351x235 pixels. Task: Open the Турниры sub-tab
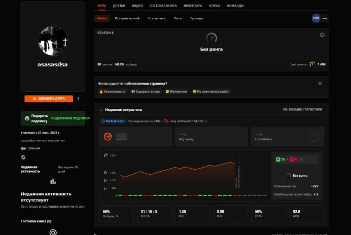[197, 18]
